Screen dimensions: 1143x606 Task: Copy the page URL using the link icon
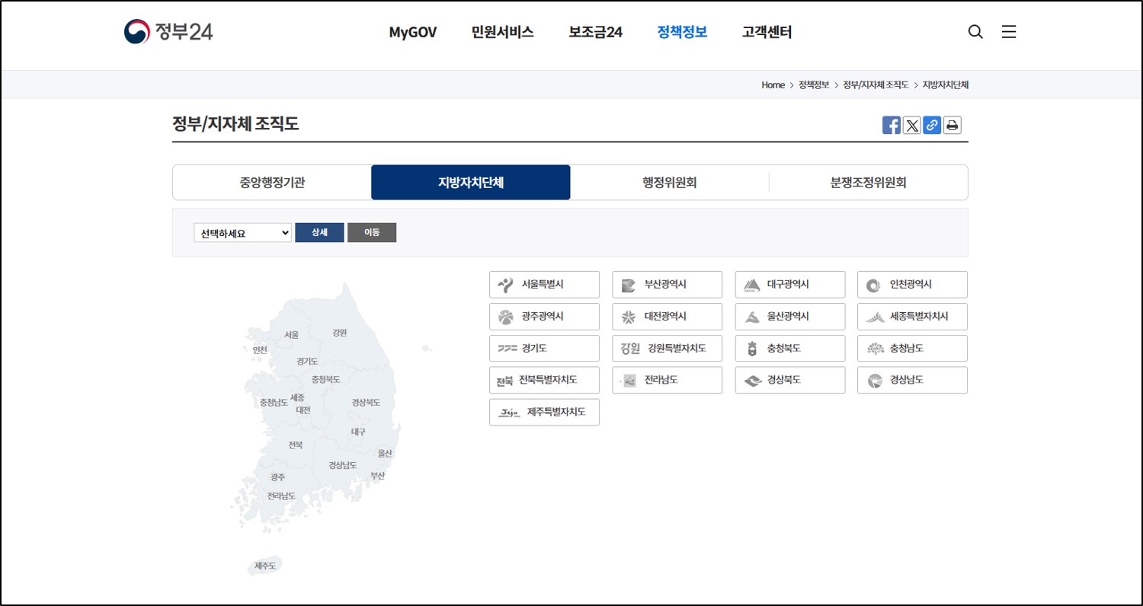(x=932, y=124)
